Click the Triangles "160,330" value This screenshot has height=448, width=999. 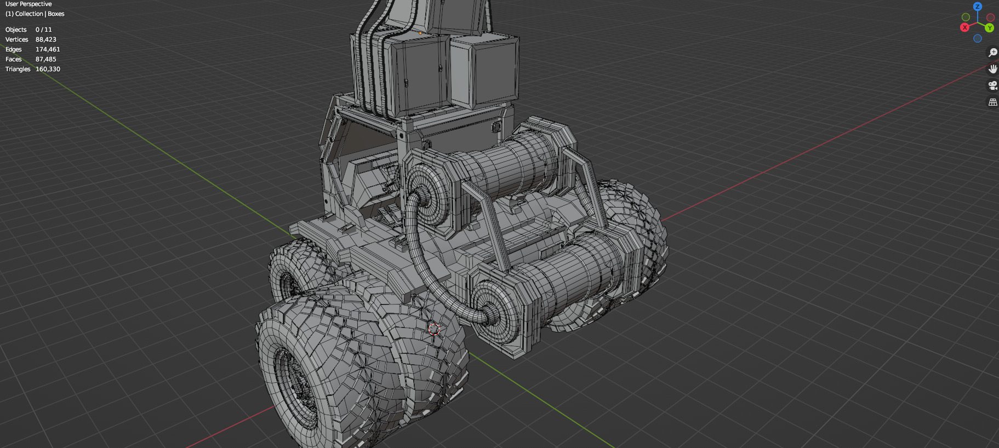coord(48,69)
